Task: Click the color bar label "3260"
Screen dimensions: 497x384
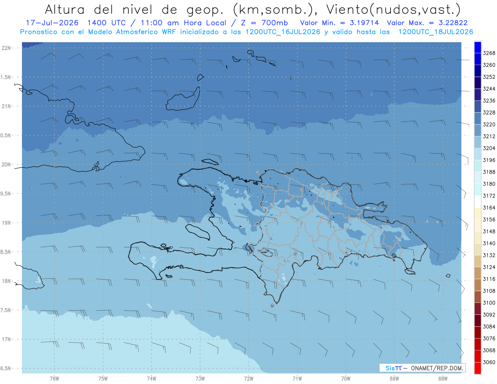Action: point(489,65)
